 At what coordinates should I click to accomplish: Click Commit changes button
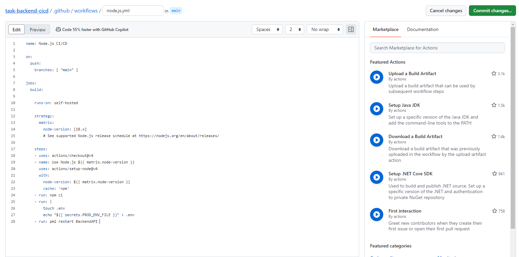[x=492, y=11]
